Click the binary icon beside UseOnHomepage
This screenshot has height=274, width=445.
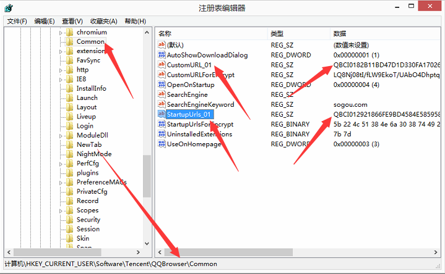[x=162, y=144]
